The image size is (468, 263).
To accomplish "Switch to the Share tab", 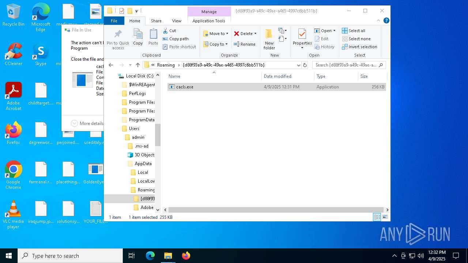I will [x=156, y=21].
